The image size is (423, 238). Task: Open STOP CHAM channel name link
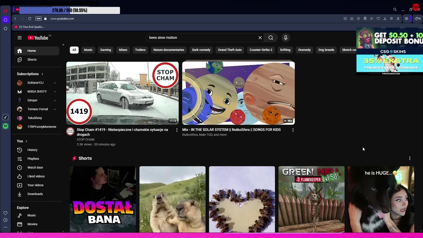pyautogui.click(x=86, y=139)
